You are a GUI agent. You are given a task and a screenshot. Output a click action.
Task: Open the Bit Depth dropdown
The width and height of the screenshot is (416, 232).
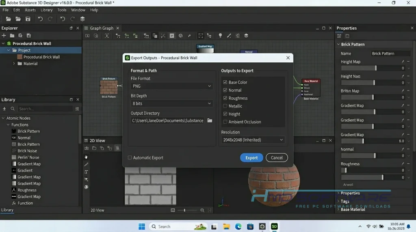pyautogui.click(x=172, y=103)
